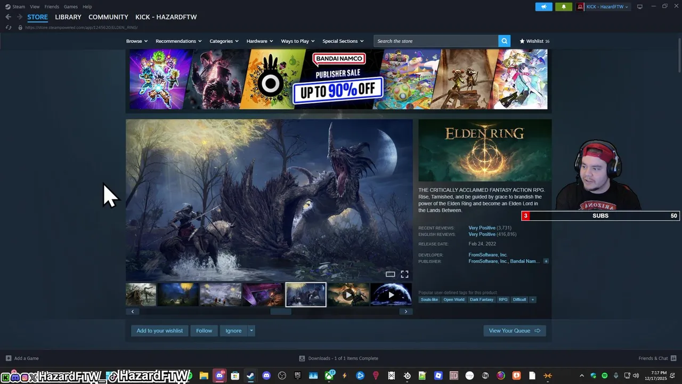The image size is (682, 384).
Task: Click the Souls-like tag
Action: click(429, 300)
